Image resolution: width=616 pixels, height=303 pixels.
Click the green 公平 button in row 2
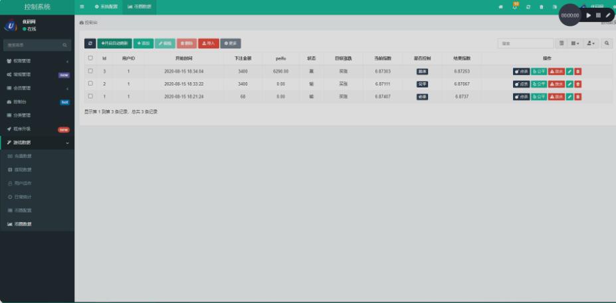pyautogui.click(x=539, y=84)
